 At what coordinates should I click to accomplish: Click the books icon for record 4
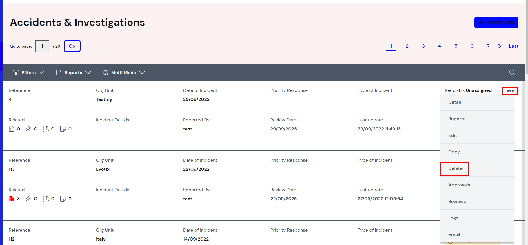pyautogui.click(x=46, y=129)
